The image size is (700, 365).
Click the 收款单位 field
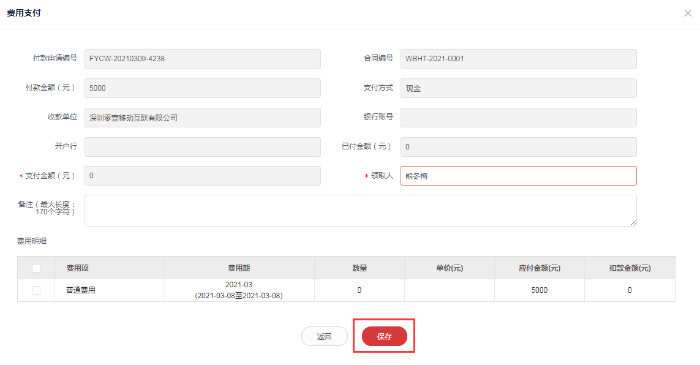203,118
